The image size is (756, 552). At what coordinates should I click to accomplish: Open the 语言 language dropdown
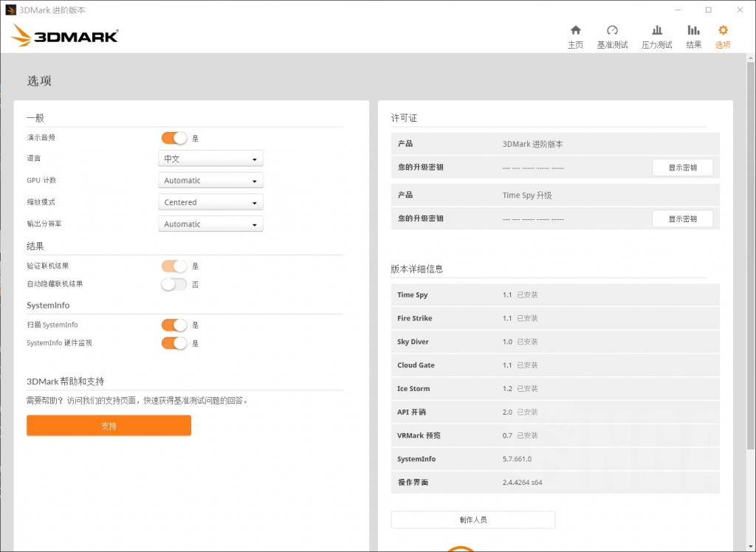point(210,159)
